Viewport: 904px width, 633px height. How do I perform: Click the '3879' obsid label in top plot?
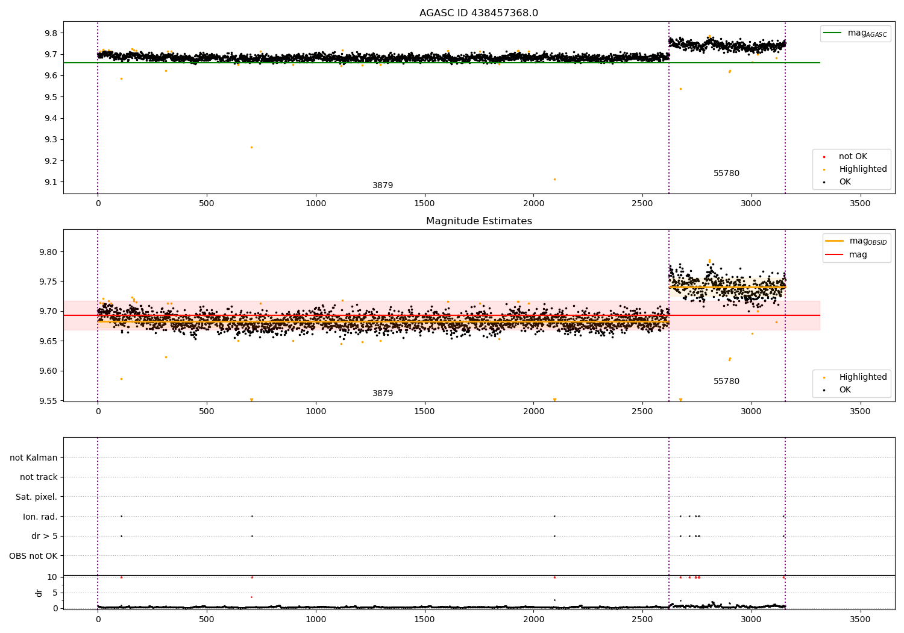click(383, 186)
